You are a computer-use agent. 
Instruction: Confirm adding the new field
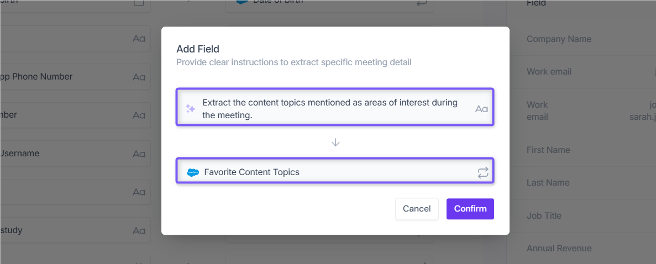tap(470, 209)
